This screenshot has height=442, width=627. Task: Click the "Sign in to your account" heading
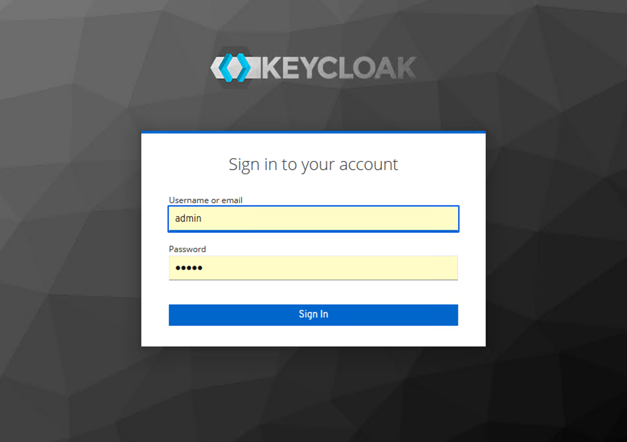point(313,165)
